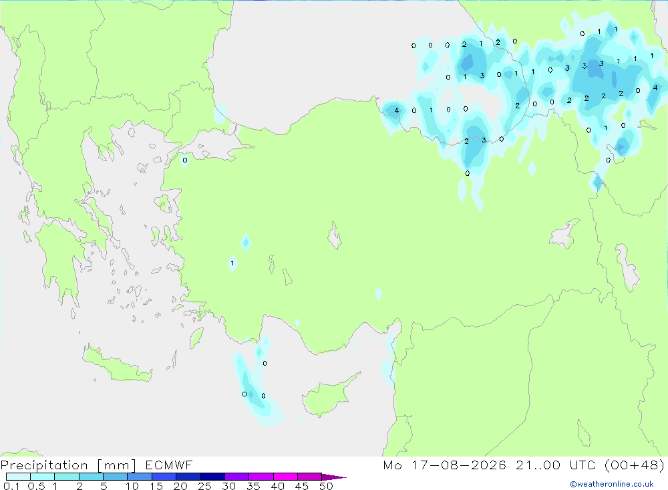Click the 40–45 mm legend color segment
The height and width of the screenshot is (490, 668).
click(x=285, y=477)
